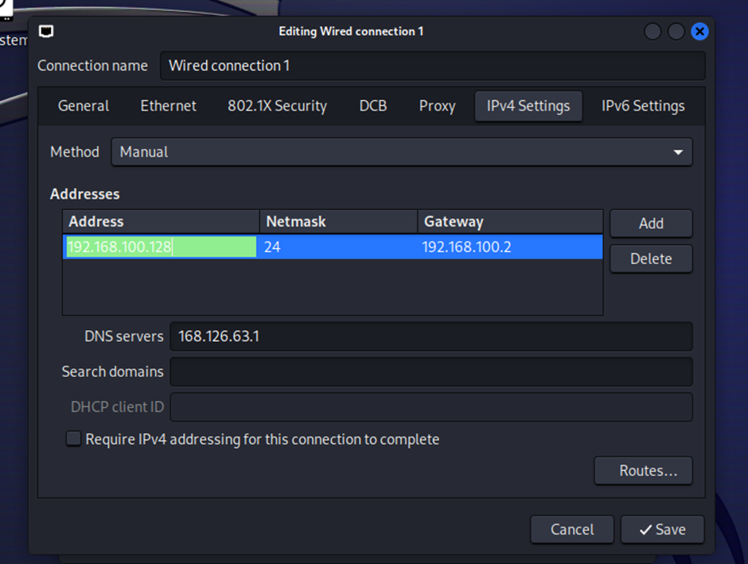Image resolution: width=748 pixels, height=564 pixels.
Task: Delete the selected address row
Action: coord(651,259)
